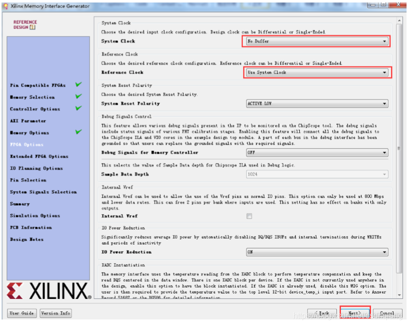Click the XADC Instantiation heading
The image size is (407, 325).
point(123,265)
